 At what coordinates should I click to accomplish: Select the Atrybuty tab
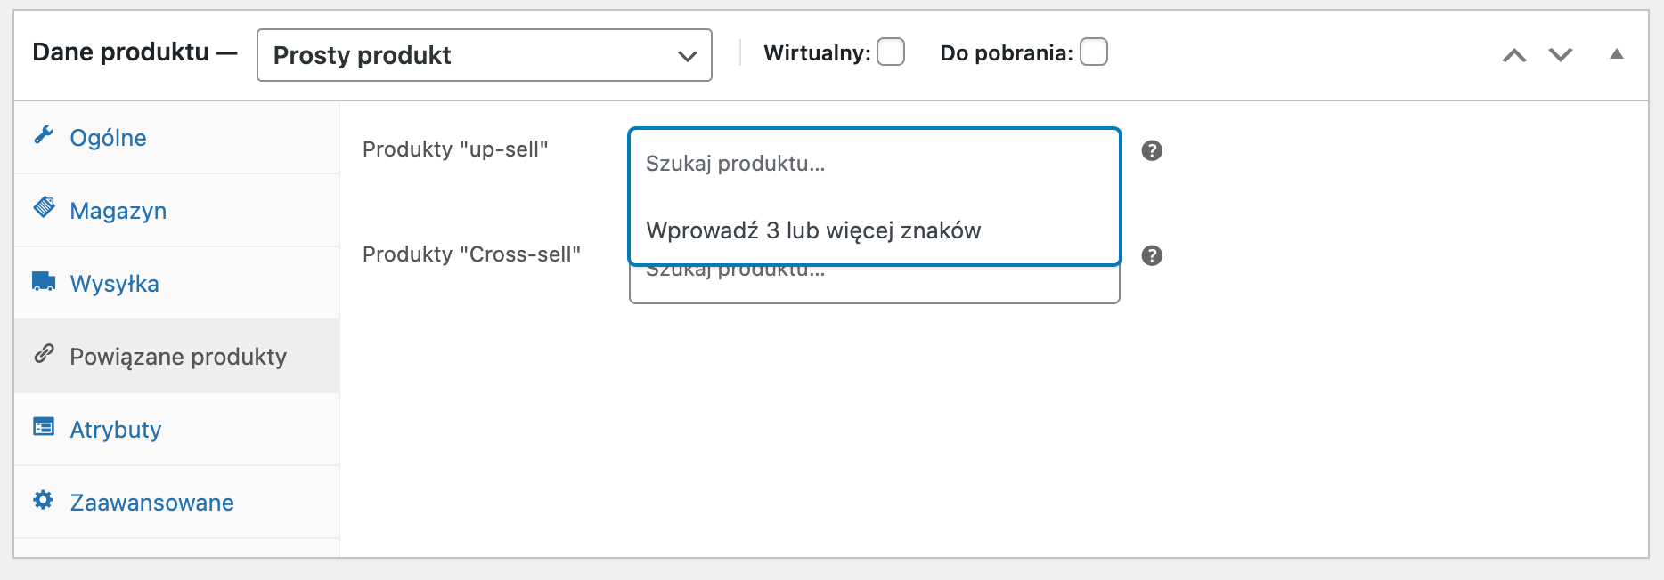(x=115, y=430)
